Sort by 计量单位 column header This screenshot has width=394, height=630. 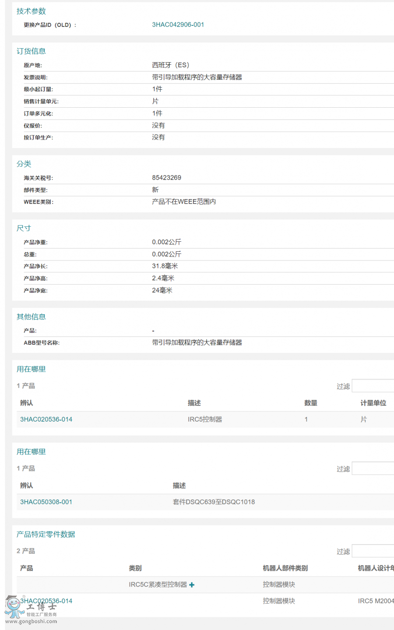[373, 403]
